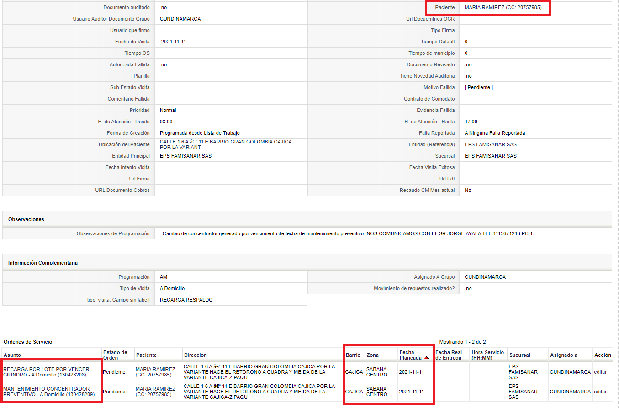Click the Fecha de Visita value 2021-11-11
This screenshot has width=619, height=408.
coord(174,42)
